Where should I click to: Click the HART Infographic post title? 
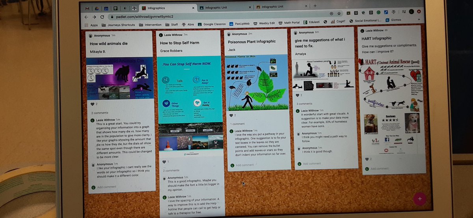(377, 38)
